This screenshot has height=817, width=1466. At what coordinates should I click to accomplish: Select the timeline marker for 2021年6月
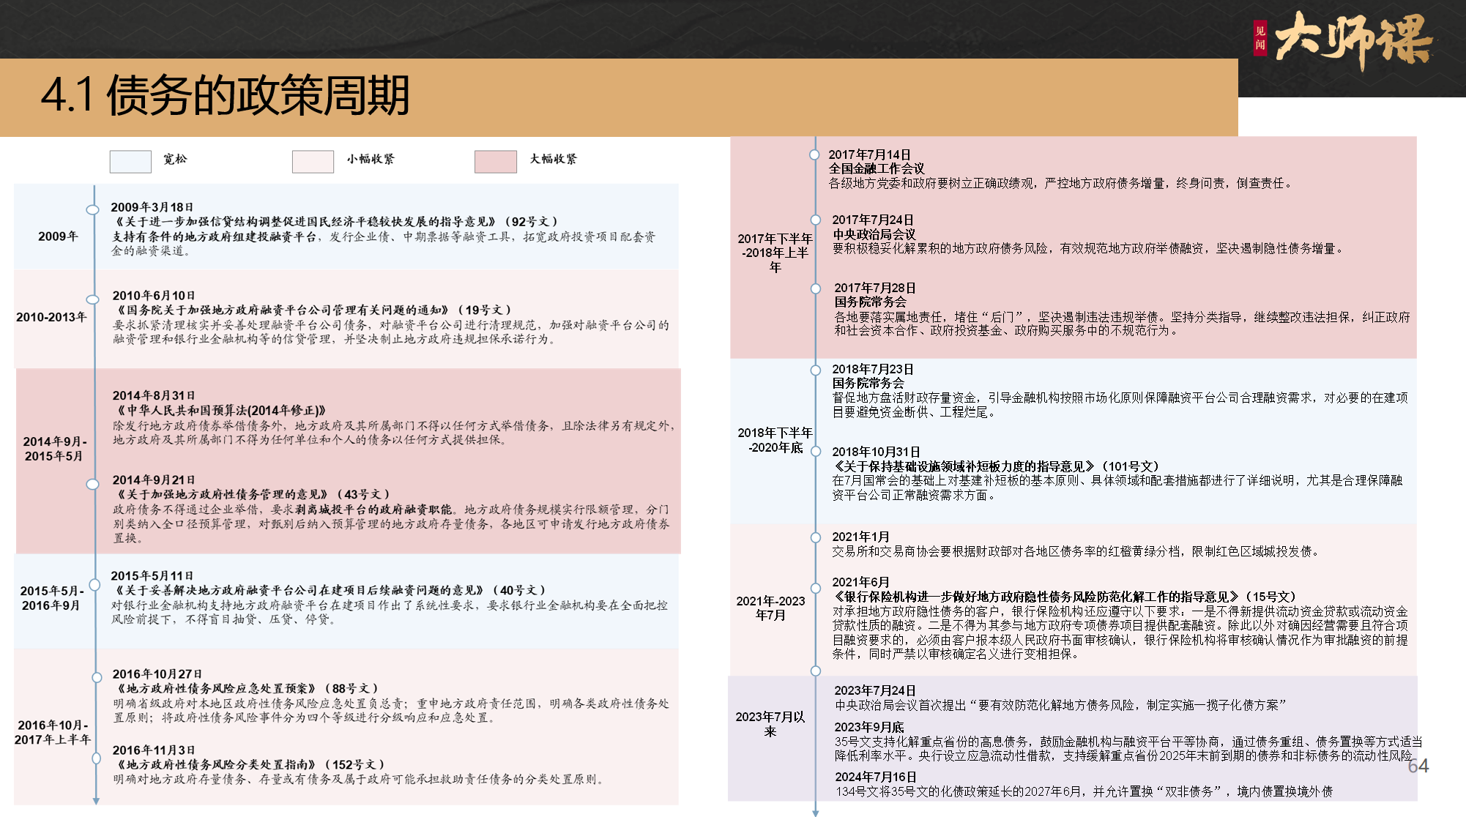(x=815, y=587)
